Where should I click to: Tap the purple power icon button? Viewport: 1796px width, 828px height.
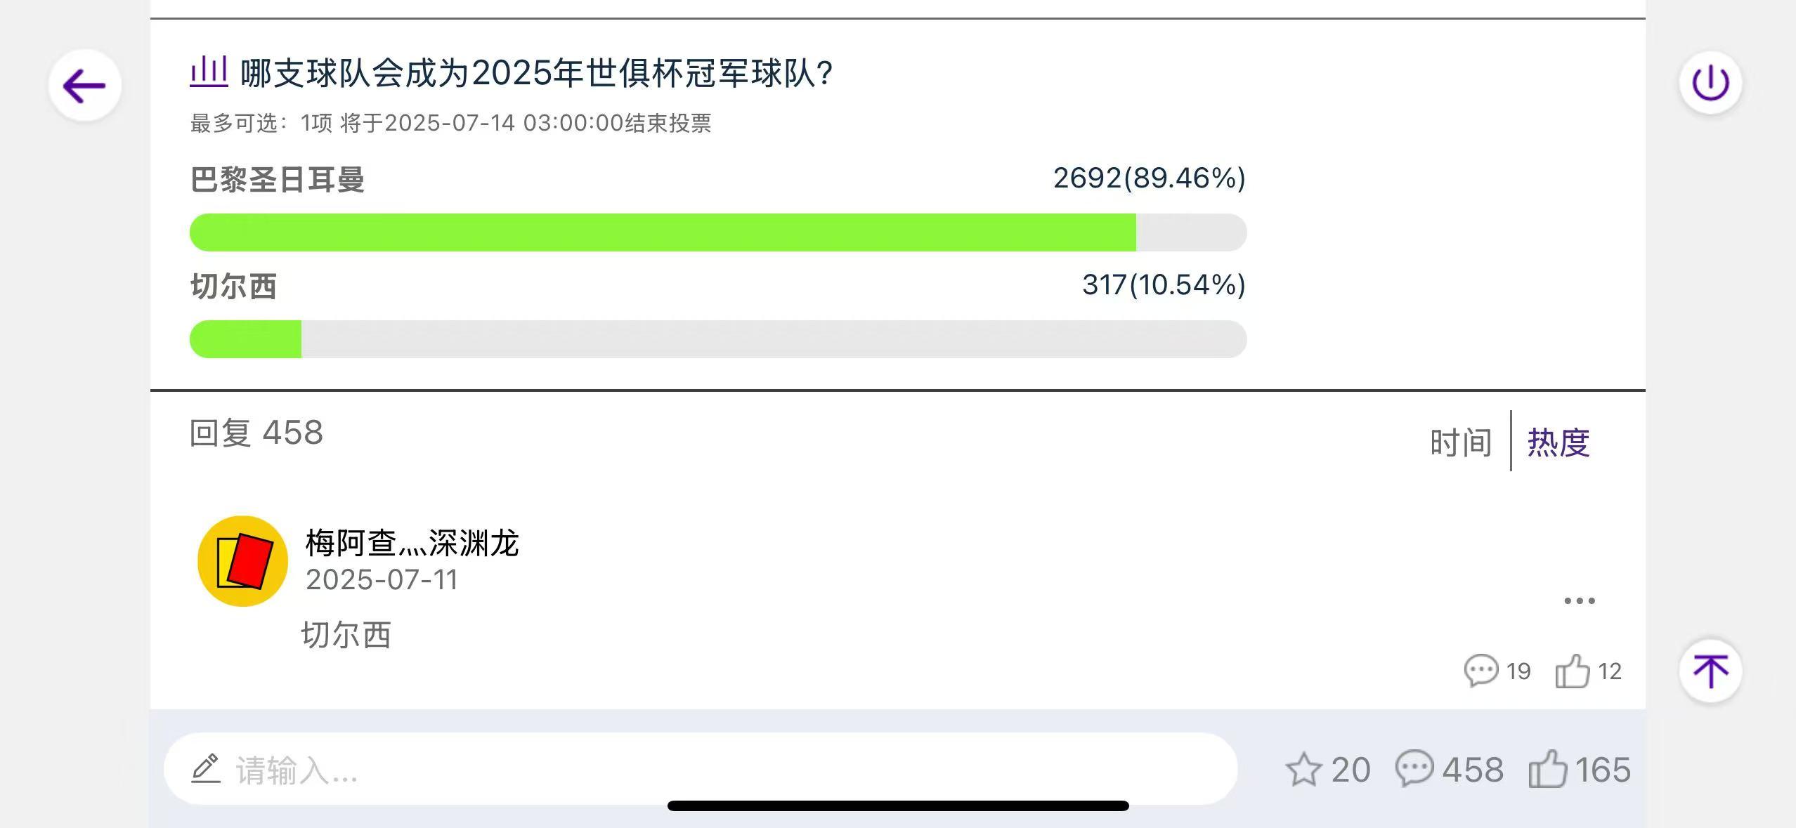point(1710,83)
